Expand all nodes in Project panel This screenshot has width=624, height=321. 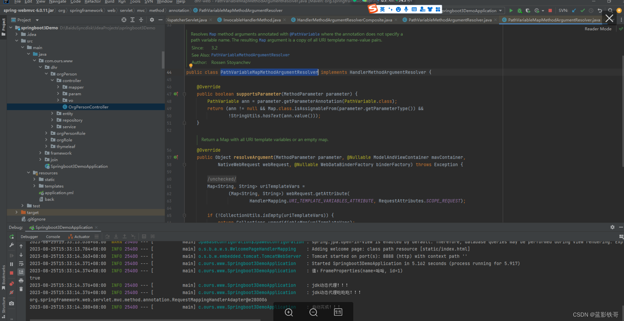[x=133, y=20]
